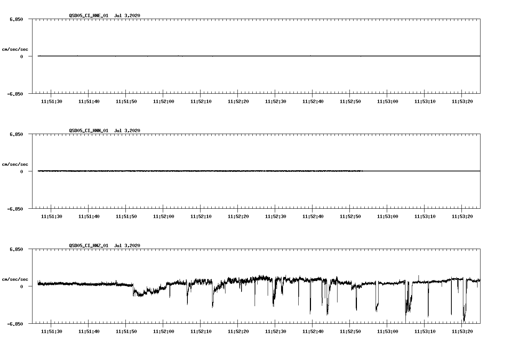Click 11:52:00 time label under HNZ plot
This screenshot has width=507, height=345.
(x=164, y=332)
